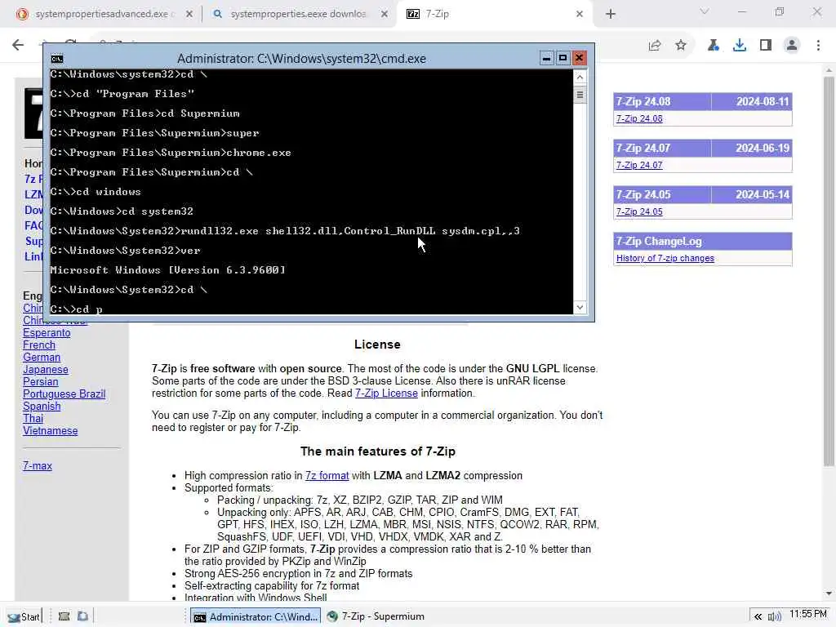The image size is (836, 627).
Task: Open the browser three-dot menu
Action: click(x=818, y=46)
